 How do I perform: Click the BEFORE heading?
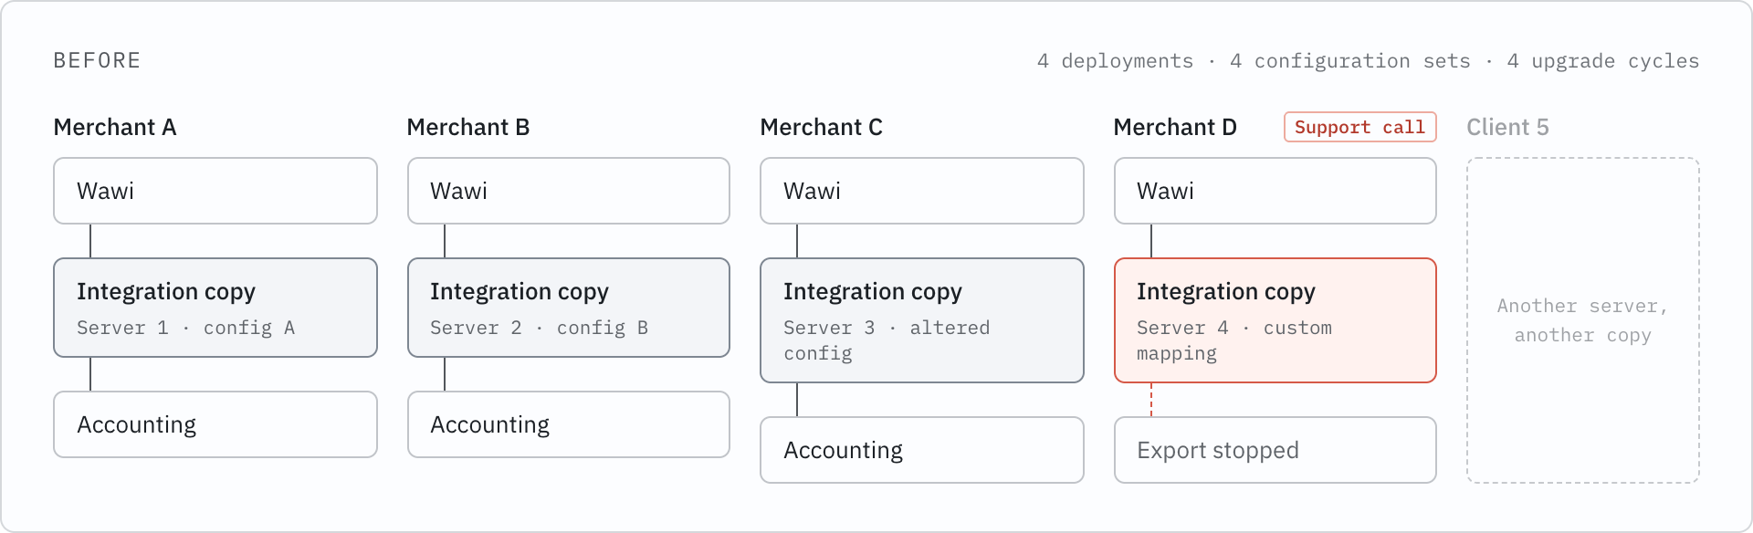pos(97,60)
